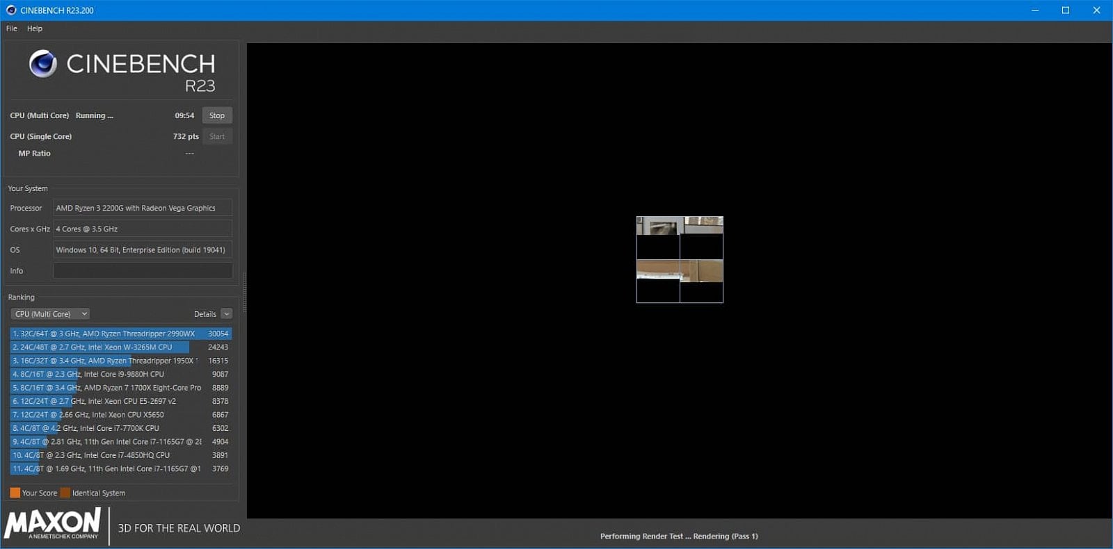The width and height of the screenshot is (1113, 549).
Task: Select ranking row Intel Core i7-4850HQ CPU
Action: (120, 455)
